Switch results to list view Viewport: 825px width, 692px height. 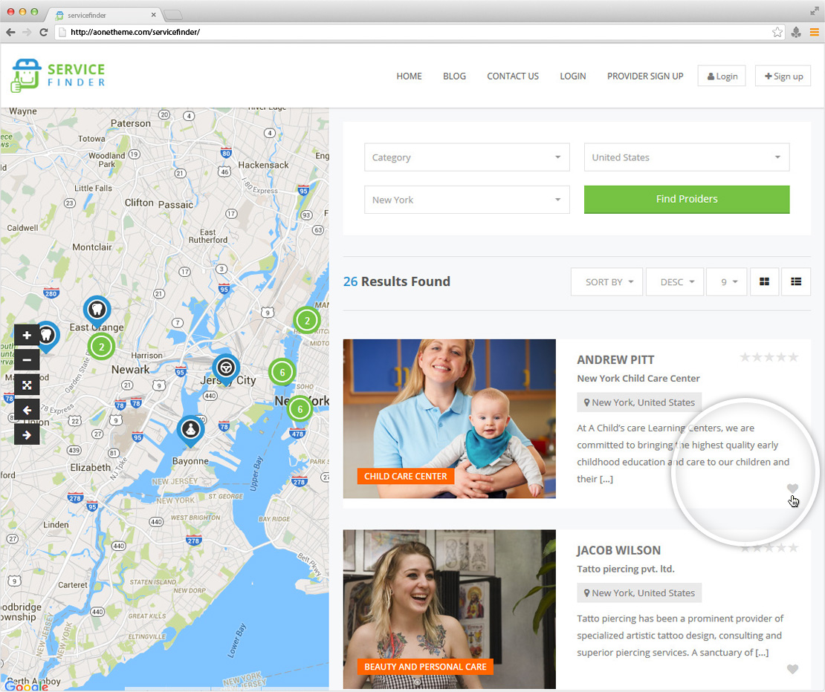796,282
